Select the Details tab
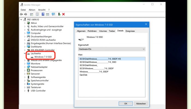This screenshot has width=191, height=109. 120,31
